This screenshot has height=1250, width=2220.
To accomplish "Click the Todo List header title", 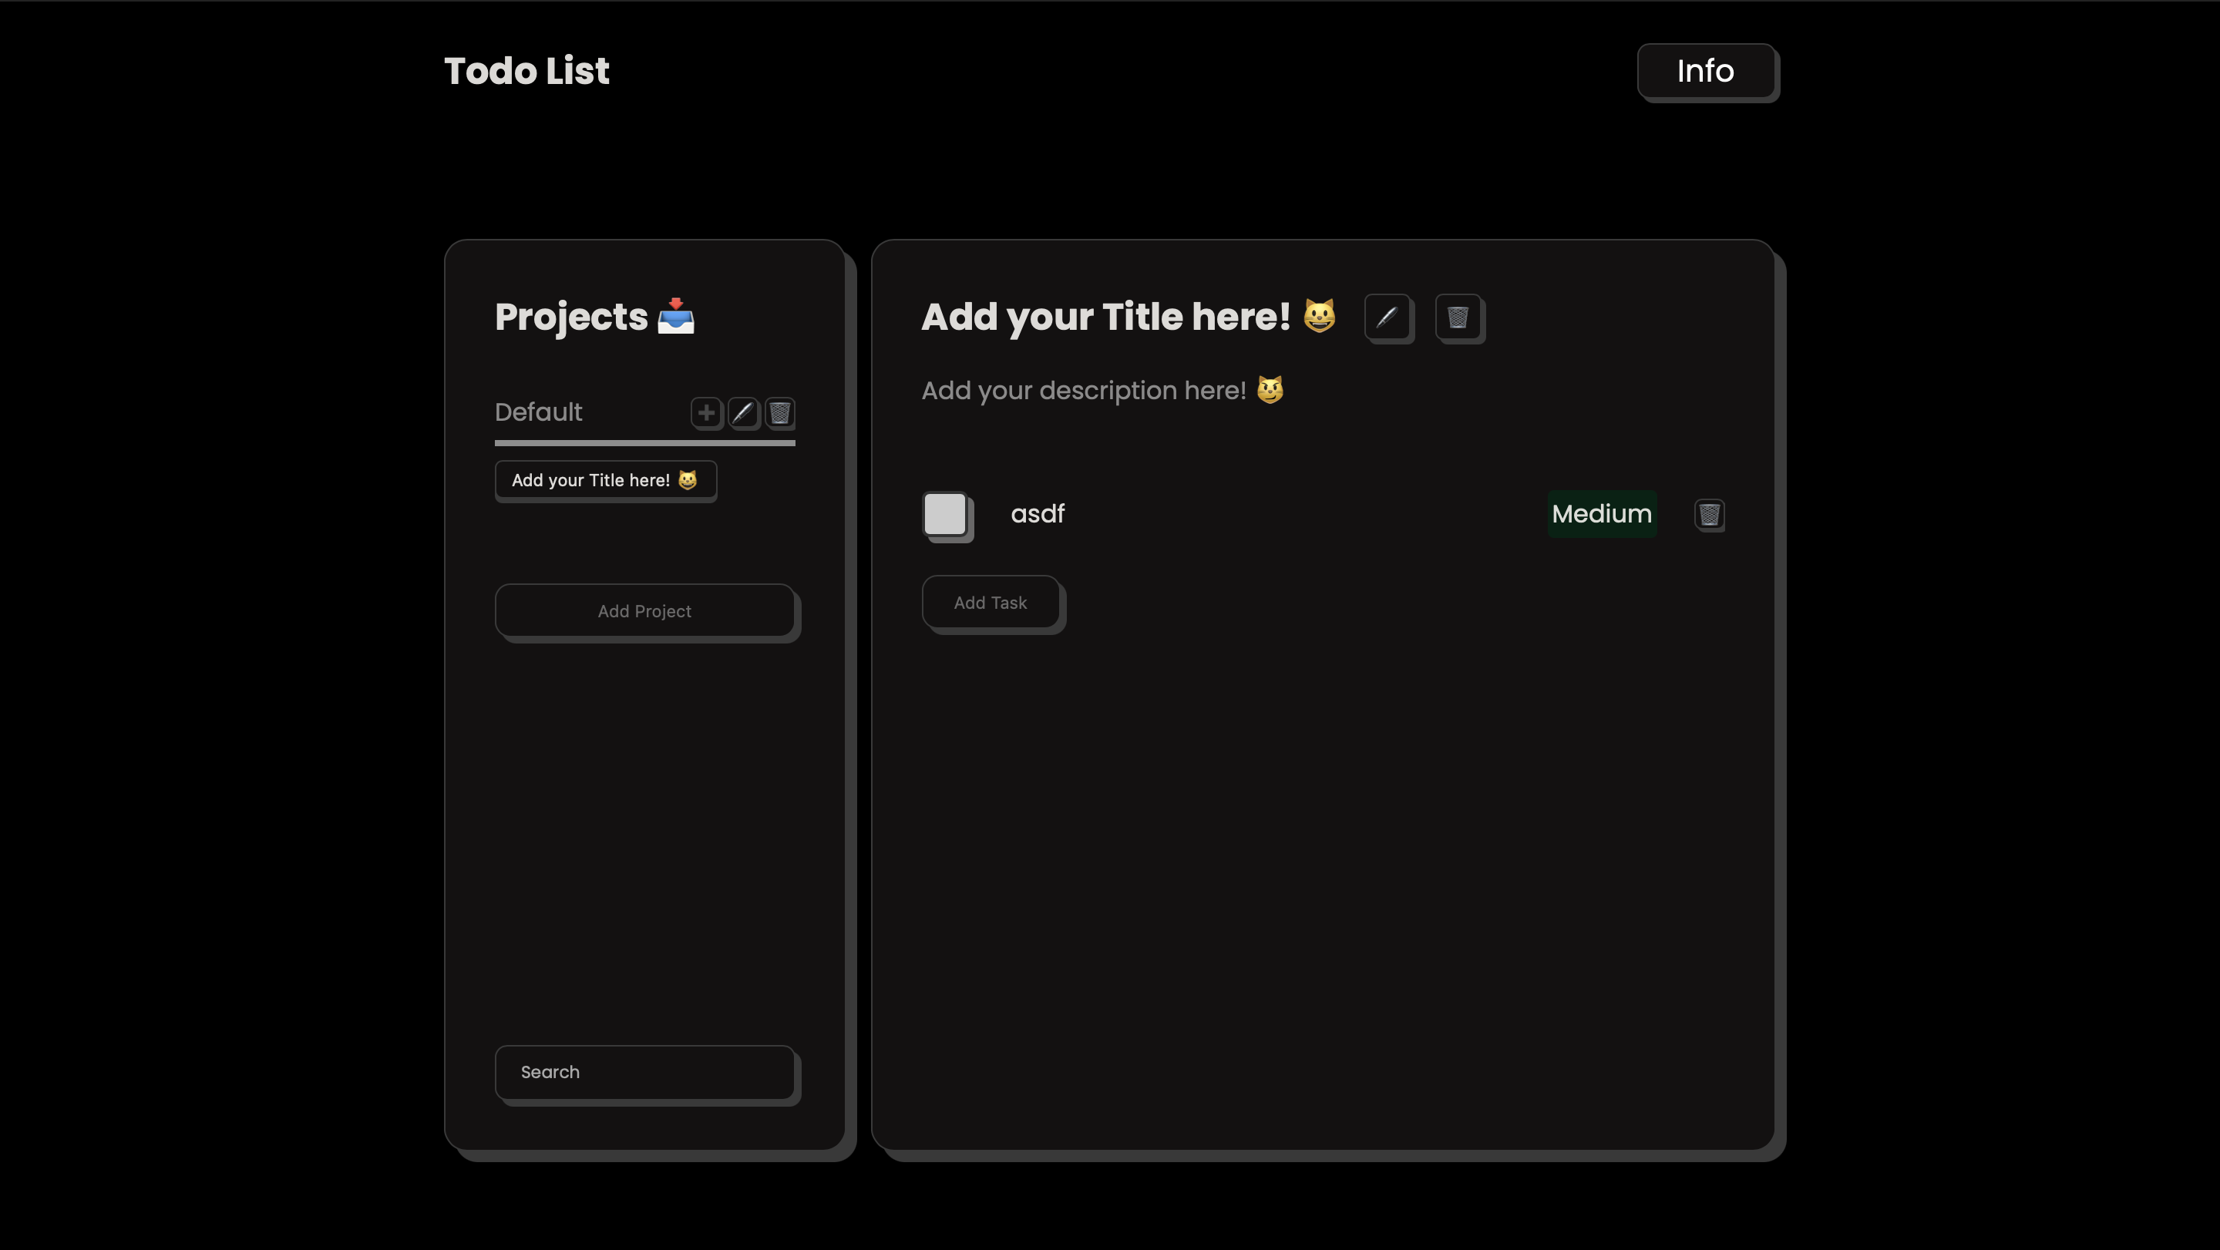I will click(526, 71).
